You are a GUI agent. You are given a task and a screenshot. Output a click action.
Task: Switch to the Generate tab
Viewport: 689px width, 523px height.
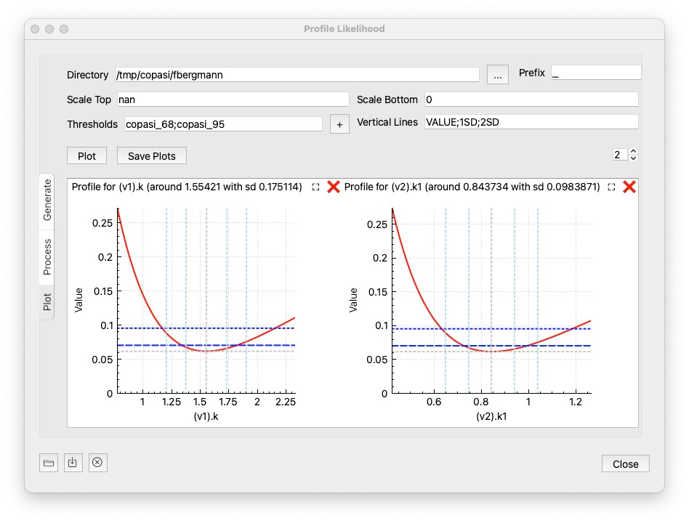tap(47, 199)
